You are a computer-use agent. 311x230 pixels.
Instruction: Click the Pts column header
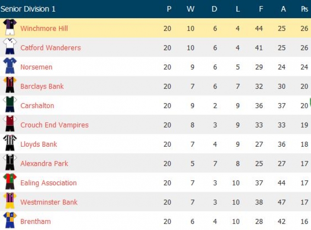(x=304, y=9)
